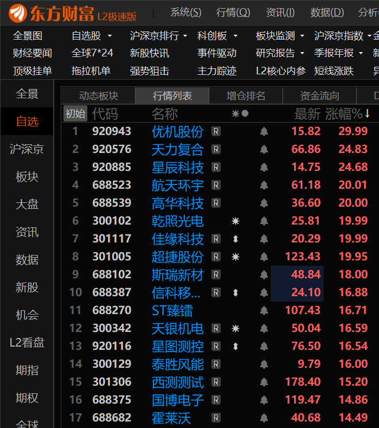Viewport: 379px width, 428px height.
Task: Expand the 研究报告 dropdown arrow
Action: (x=302, y=53)
